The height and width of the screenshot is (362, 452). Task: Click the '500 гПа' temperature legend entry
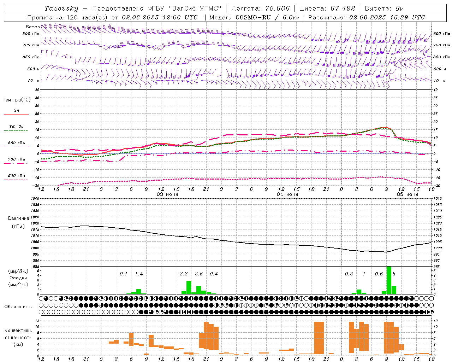point(17,175)
